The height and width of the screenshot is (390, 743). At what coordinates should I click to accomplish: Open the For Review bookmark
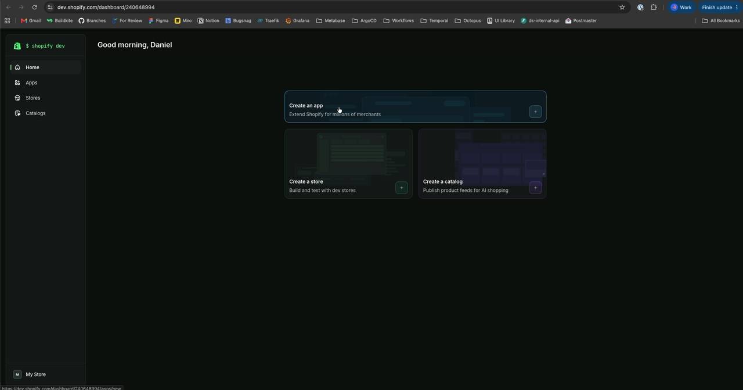(127, 20)
